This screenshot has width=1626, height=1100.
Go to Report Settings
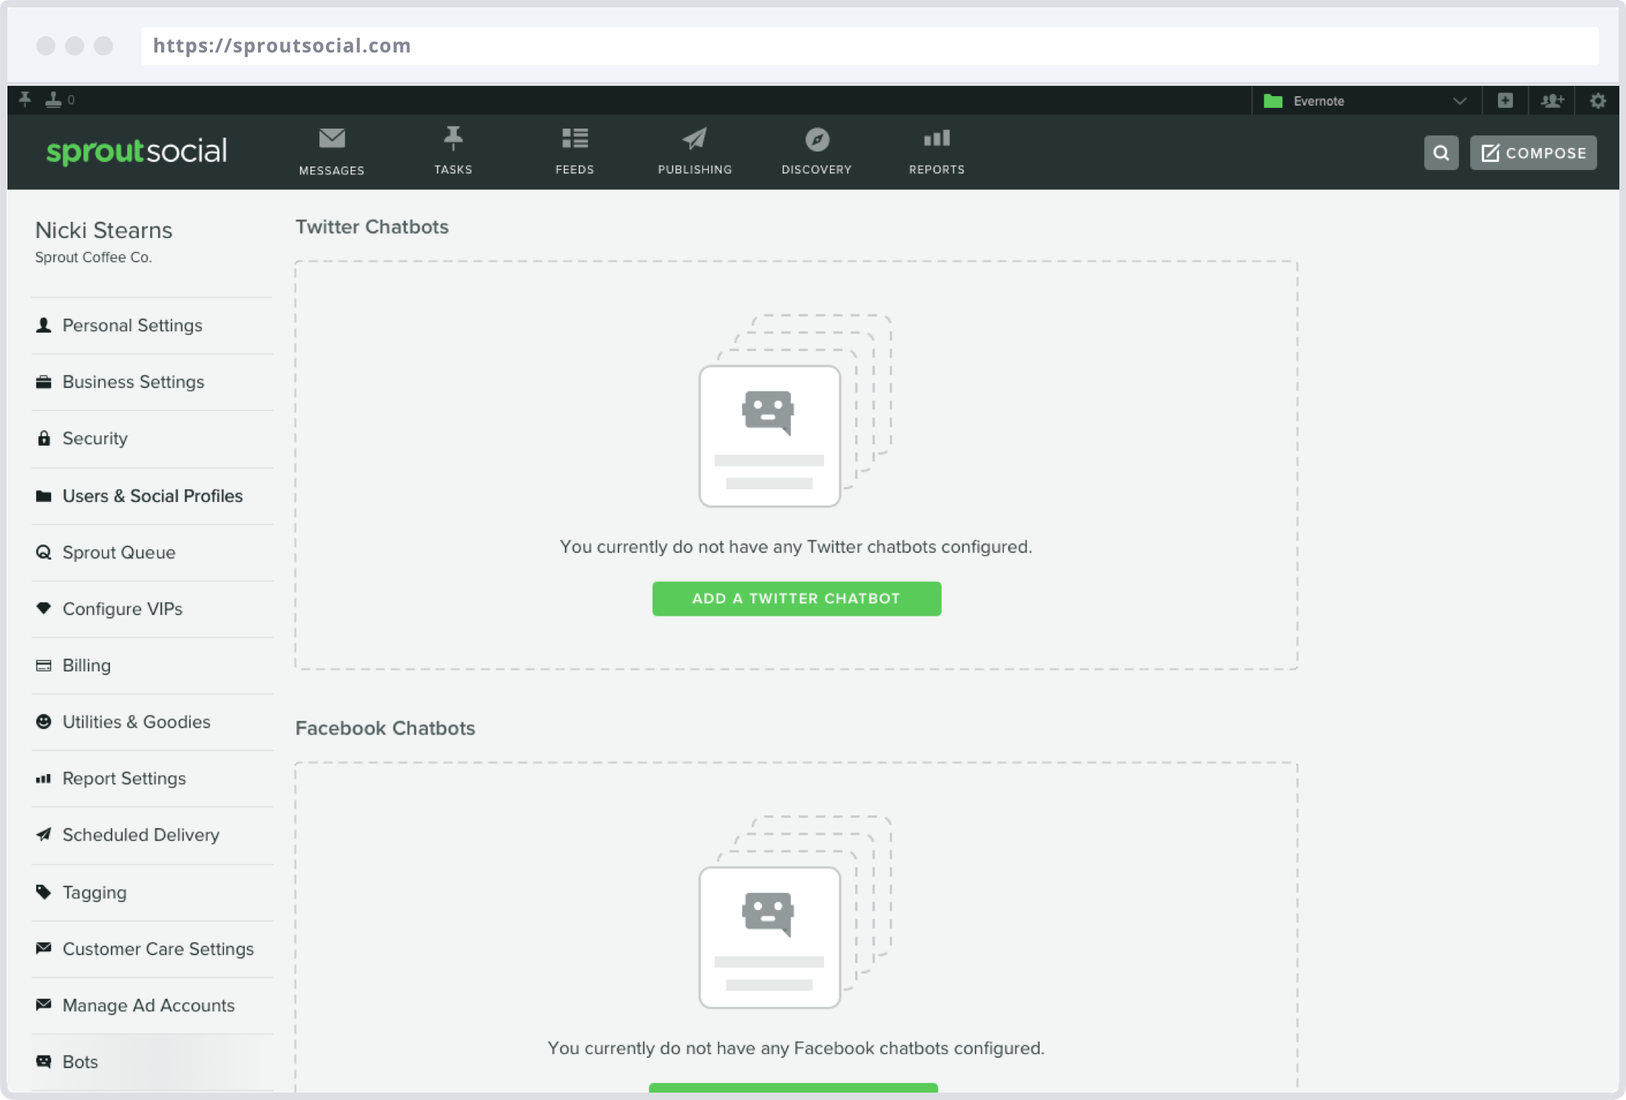tap(152, 778)
